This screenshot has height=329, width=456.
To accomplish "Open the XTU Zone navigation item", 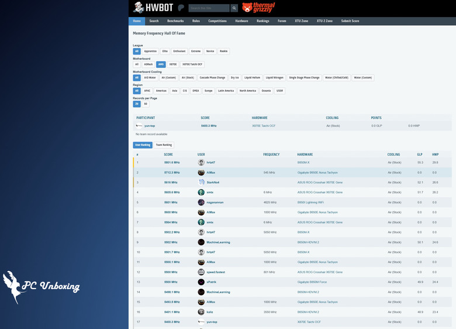I will [x=301, y=21].
